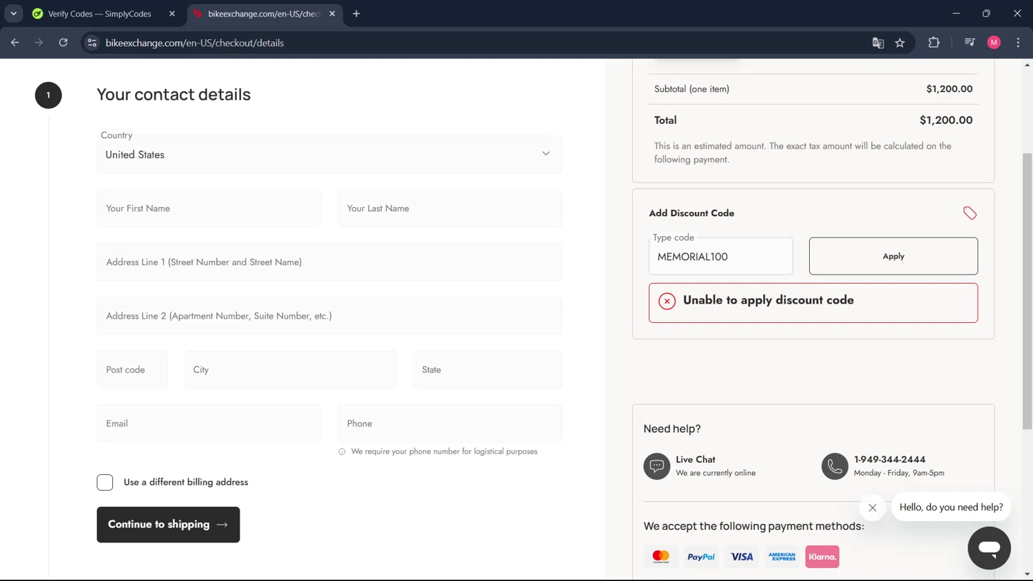
Task: Click the Post code field
Action: pyautogui.click(x=132, y=370)
